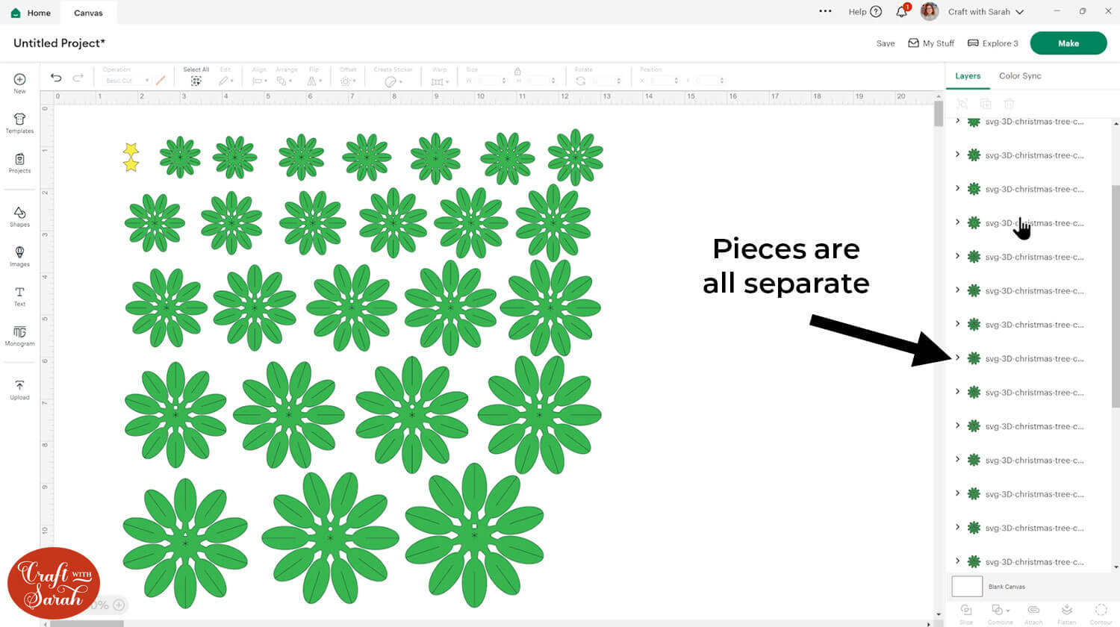Screen dimensions: 1120x627
Task: Click the Upload icon in left sidebar
Action: 19,390
